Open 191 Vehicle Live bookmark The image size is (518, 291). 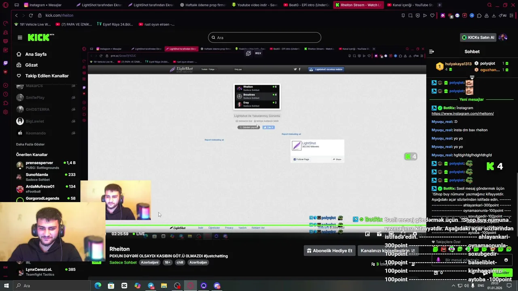tap(32, 24)
